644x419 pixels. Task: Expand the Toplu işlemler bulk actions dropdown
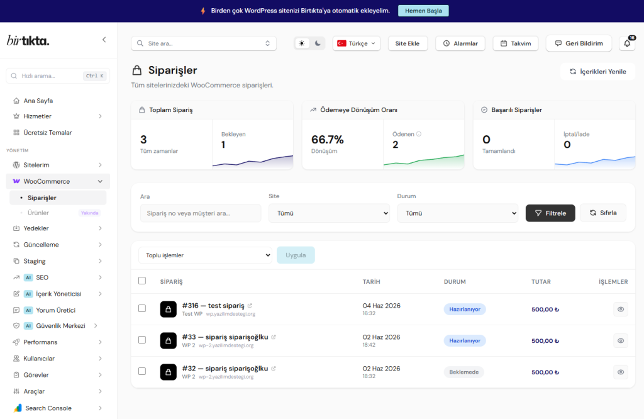[x=206, y=255]
